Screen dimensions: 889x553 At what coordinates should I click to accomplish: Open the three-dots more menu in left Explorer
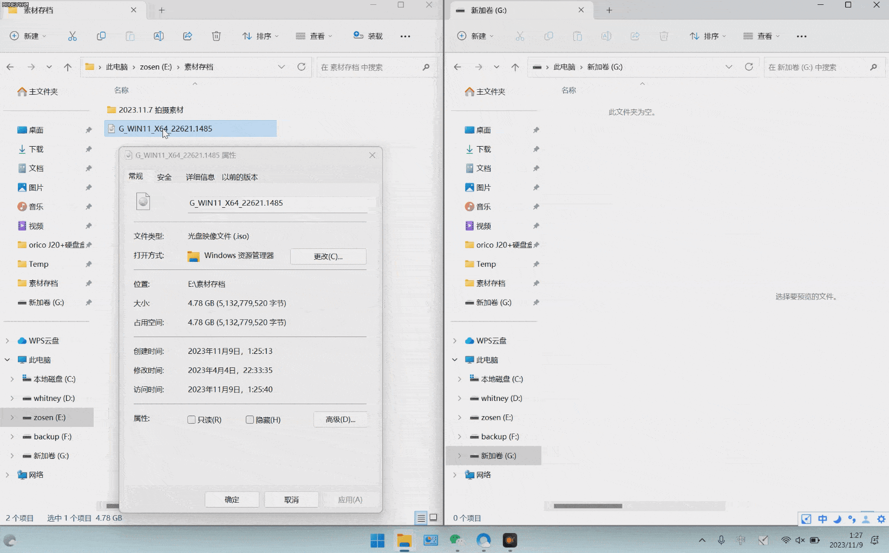405,36
